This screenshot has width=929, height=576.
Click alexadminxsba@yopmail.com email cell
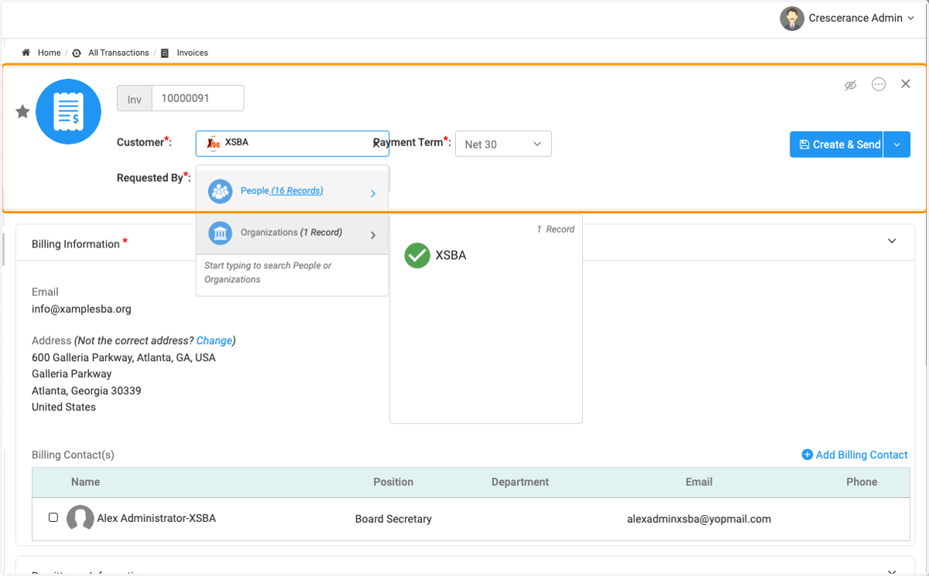point(699,519)
